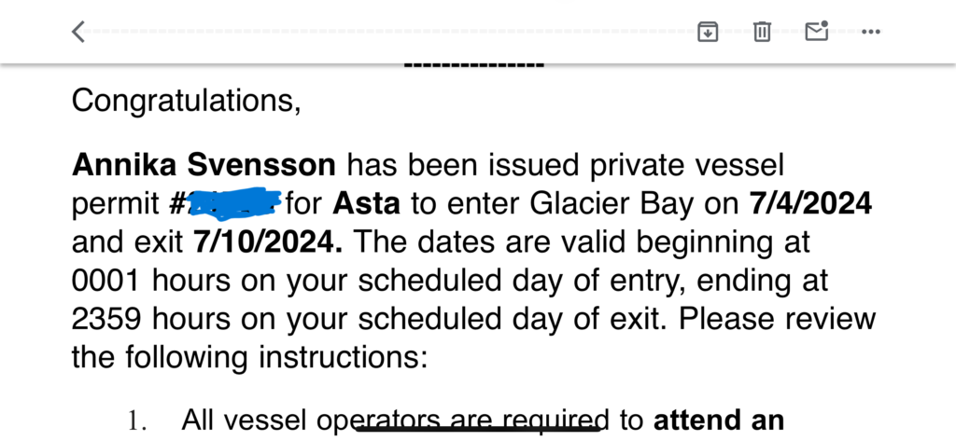Viewport: 956px width, 441px height.
Task: Tap the home indicator bar at the bottom
Action: coord(478,430)
